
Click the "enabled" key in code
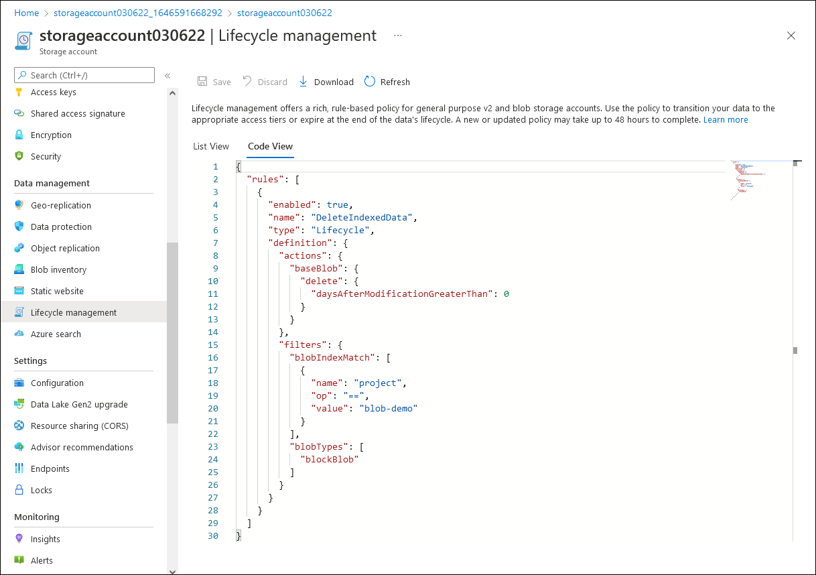tap(292, 205)
